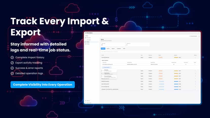Choose the last option in Export Results menu
The width and height of the screenshot is (210, 118).
[109, 77]
